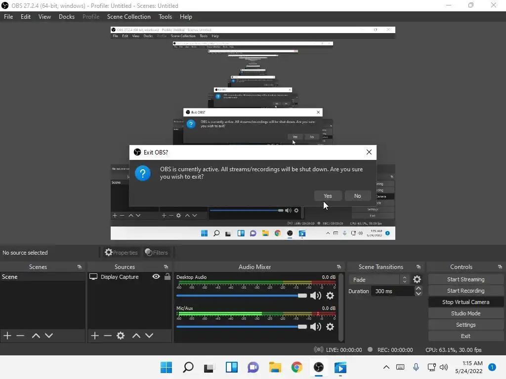Open Chat app on taskbar

[253, 367]
